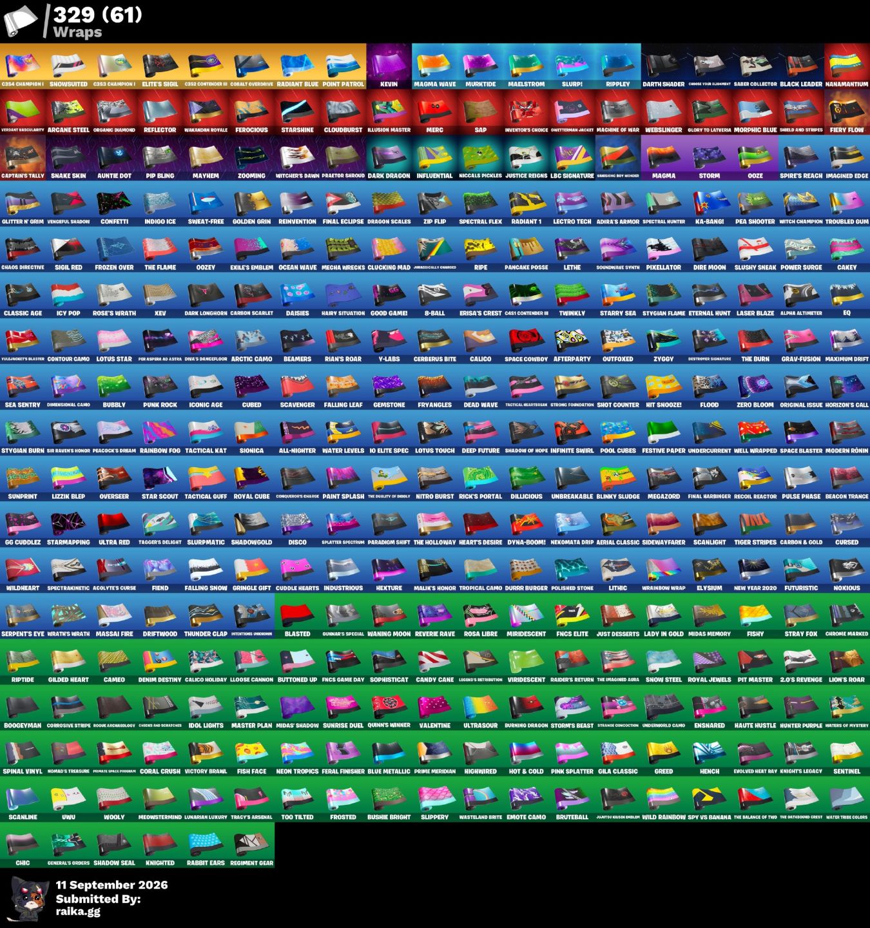Select the Pancake Posse wrap
Screen dimensions: 870x928
526,249
